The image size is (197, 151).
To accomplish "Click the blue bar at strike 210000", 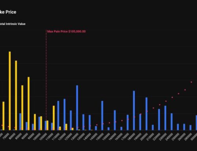I will coord(153,127).
